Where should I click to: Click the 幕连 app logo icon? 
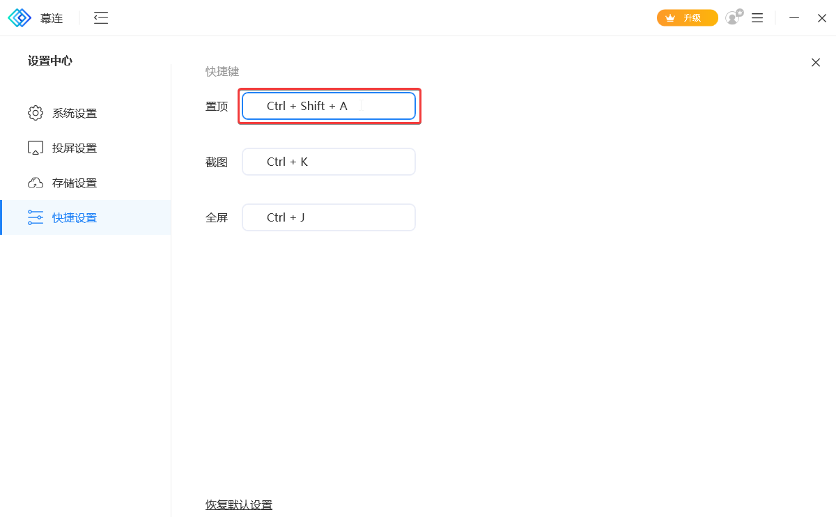20,18
